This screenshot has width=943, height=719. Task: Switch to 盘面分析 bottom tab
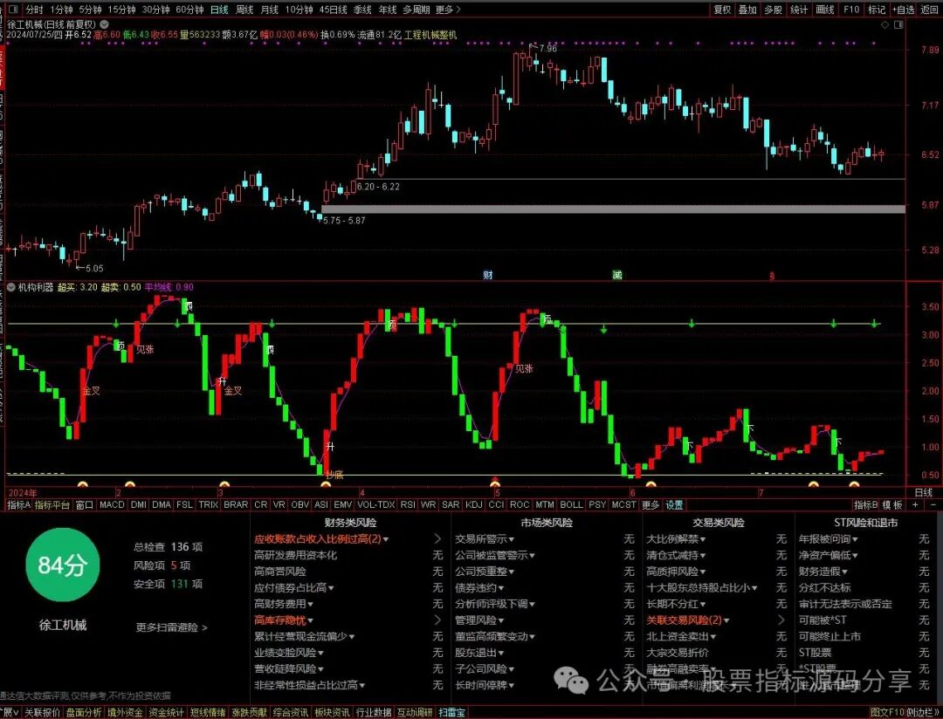point(84,713)
